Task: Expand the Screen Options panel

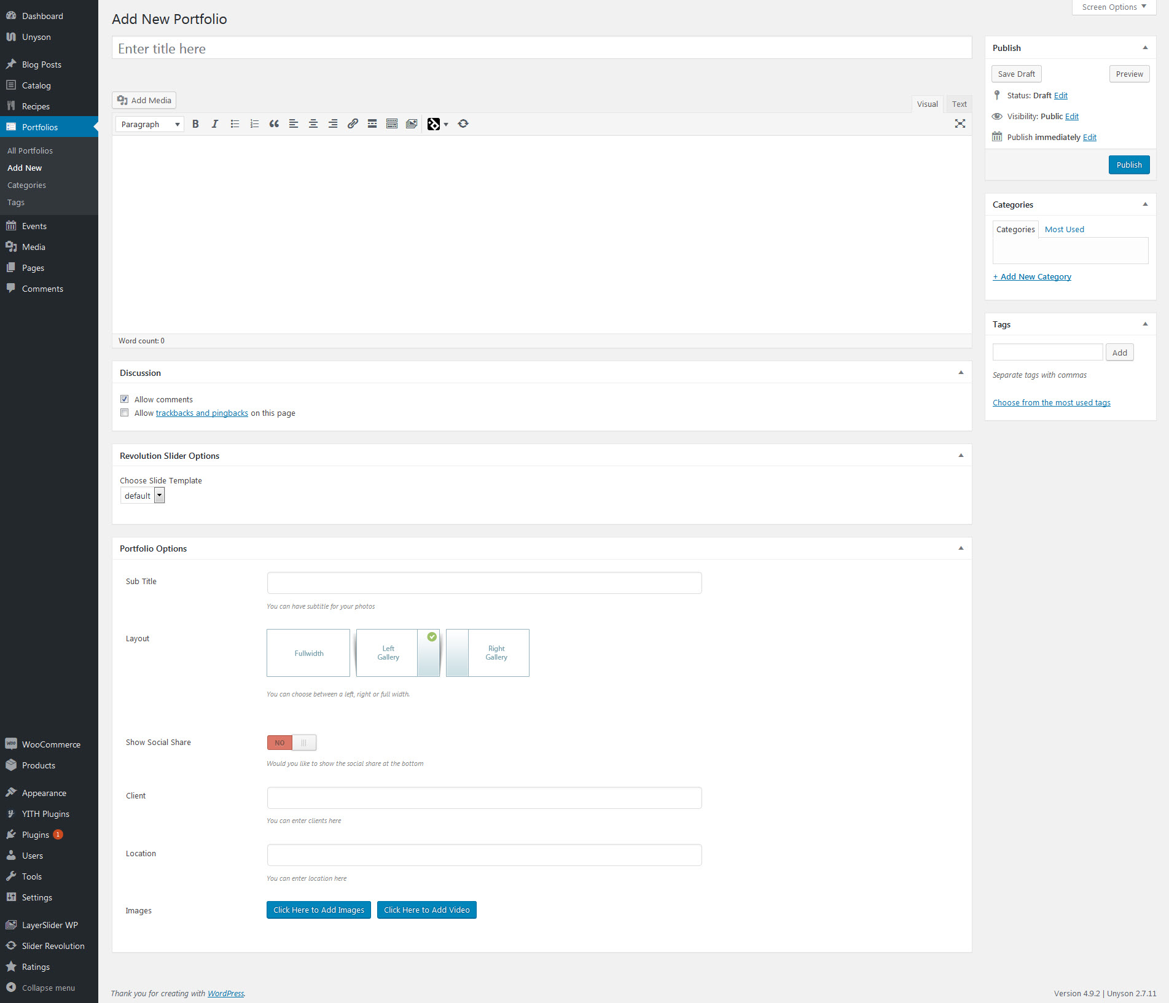Action: click(1114, 7)
